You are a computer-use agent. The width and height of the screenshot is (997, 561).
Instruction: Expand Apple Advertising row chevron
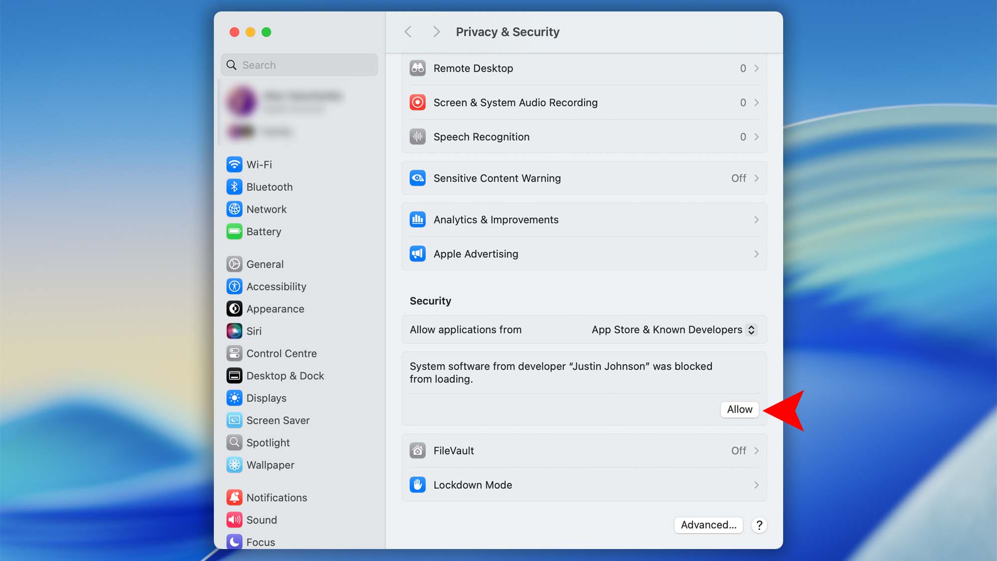756,254
